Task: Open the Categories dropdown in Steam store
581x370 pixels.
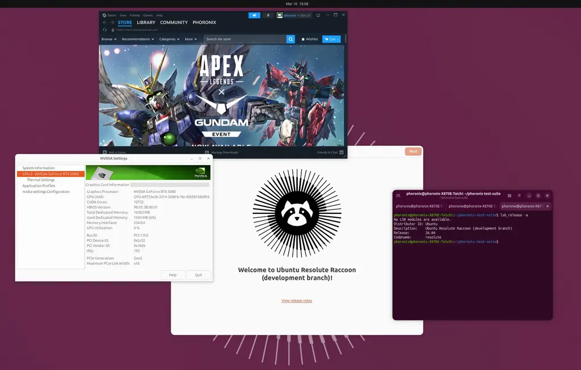Action: click(x=169, y=39)
